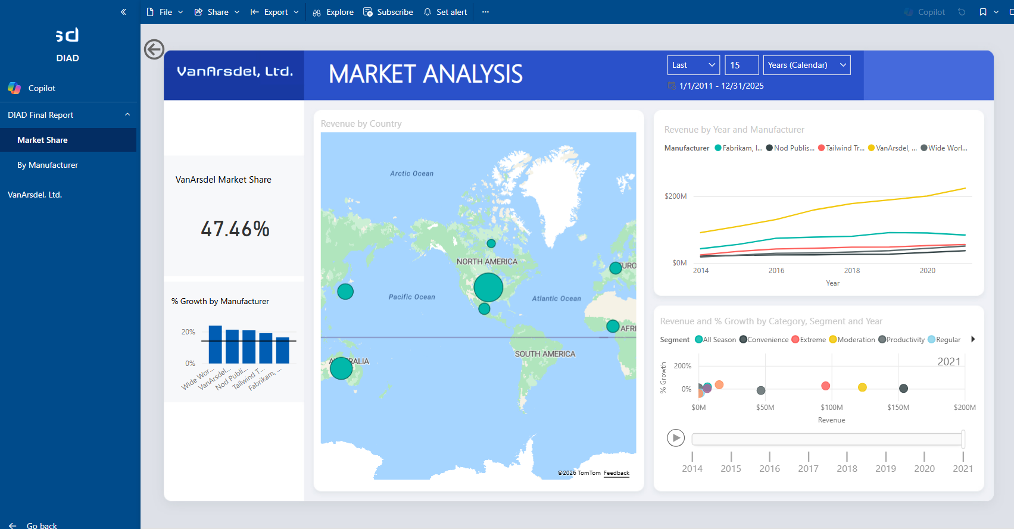Click the 15 number input field

click(x=742, y=65)
